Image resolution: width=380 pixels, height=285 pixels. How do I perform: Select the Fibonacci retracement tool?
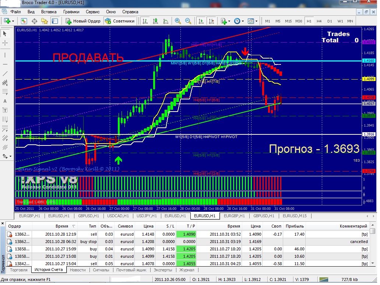(5, 92)
